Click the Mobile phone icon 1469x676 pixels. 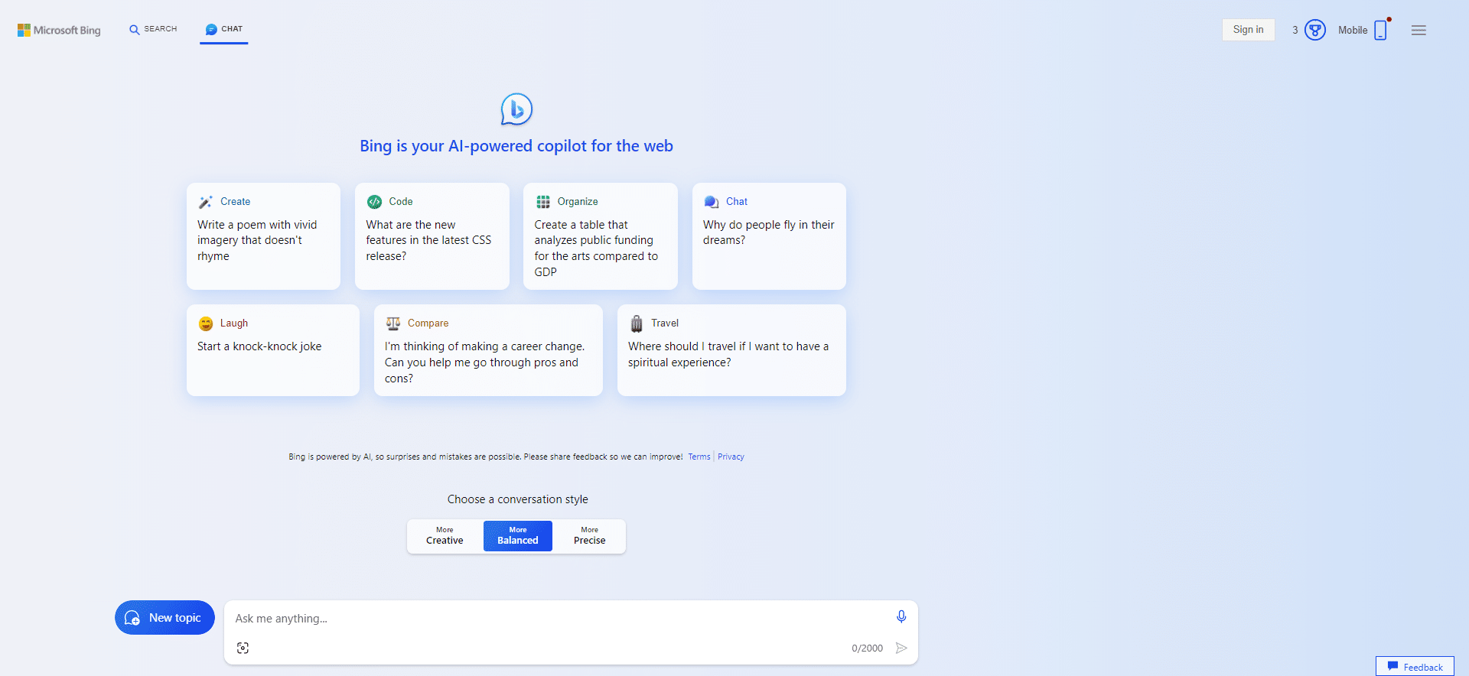click(1380, 30)
